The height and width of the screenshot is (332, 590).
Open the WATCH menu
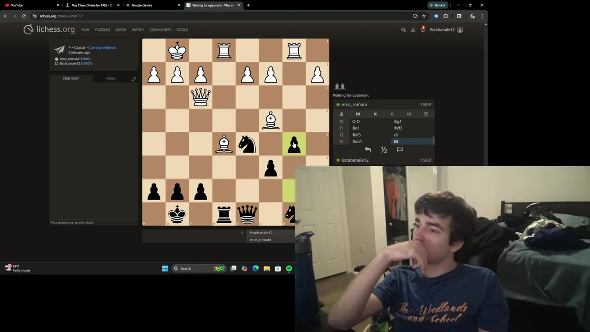point(138,30)
